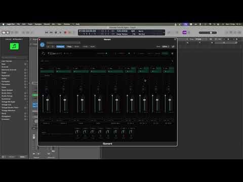The width and height of the screenshot is (243, 182).
Task: Click the Forward transport button
Action: (x=51, y=32)
